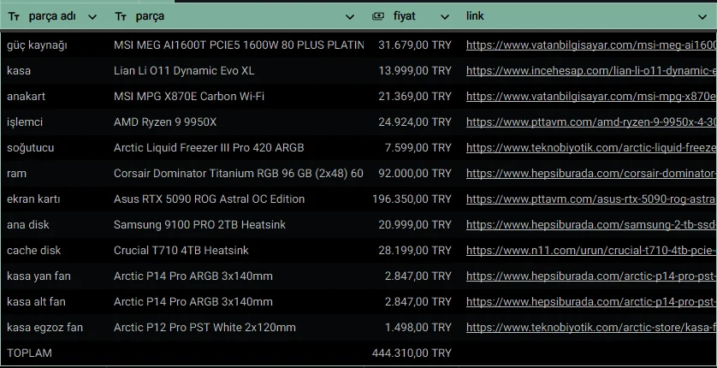Click the text type icon beside parça header
The width and height of the screenshot is (717, 368).
[121, 17]
